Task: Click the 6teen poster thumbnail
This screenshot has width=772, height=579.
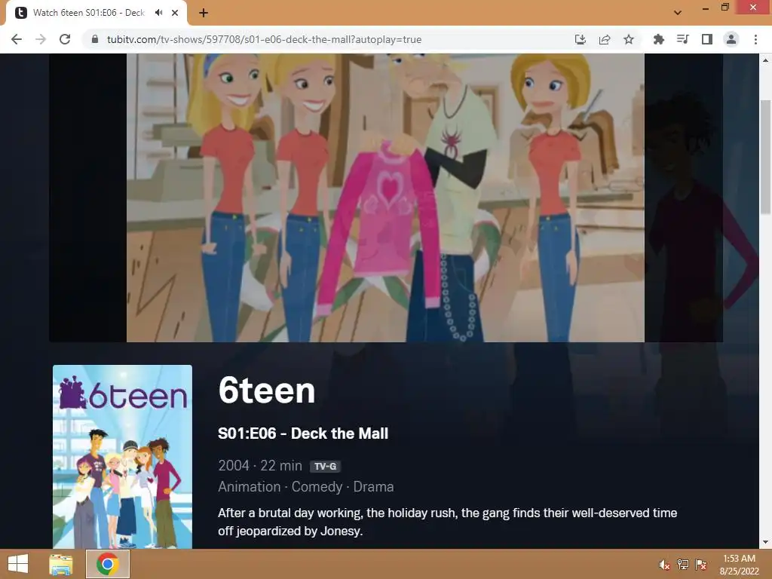Action: (x=123, y=456)
